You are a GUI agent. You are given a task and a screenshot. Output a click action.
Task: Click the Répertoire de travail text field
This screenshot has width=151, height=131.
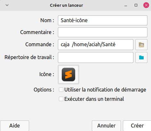pos(96,57)
